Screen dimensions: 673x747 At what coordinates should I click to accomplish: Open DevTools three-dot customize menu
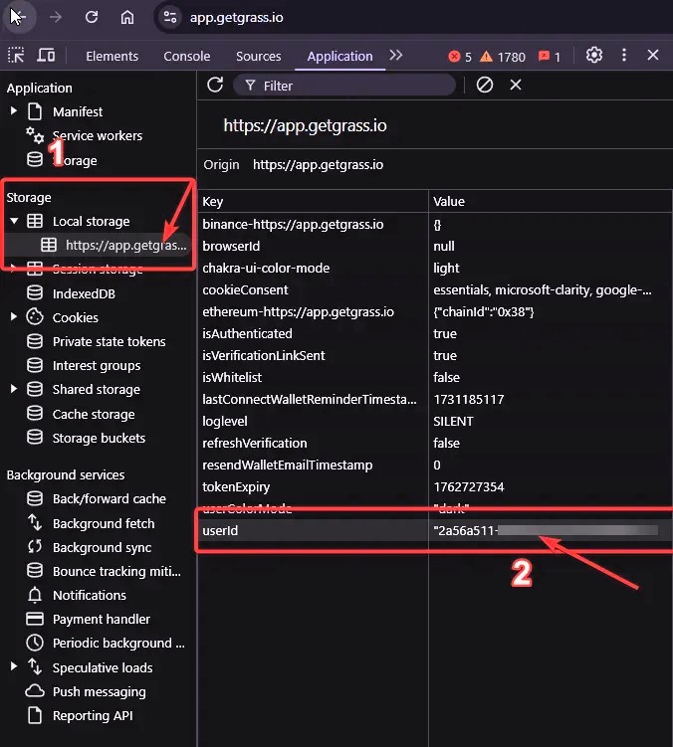[x=624, y=56]
